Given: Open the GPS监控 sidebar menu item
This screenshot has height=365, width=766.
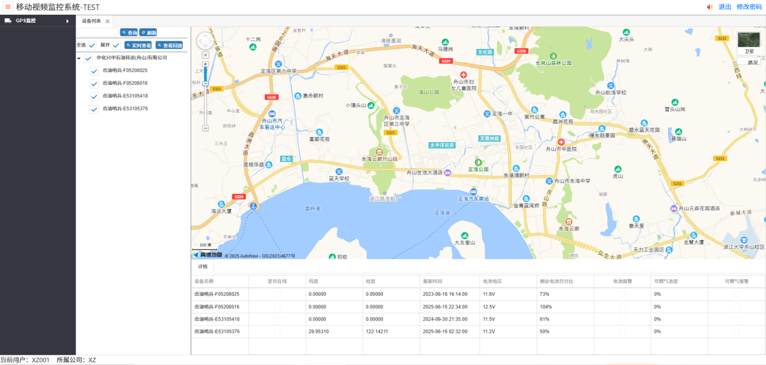Looking at the screenshot, I should [38, 21].
